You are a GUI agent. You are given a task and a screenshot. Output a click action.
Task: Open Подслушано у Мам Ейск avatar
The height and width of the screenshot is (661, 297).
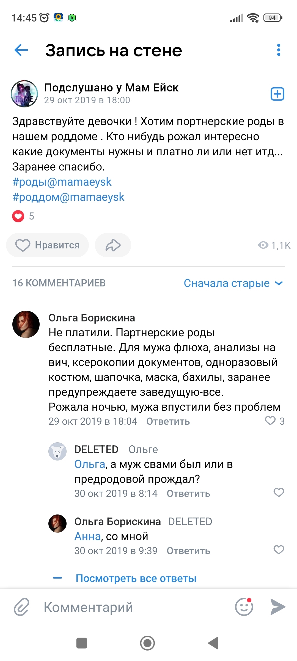pos(24,94)
